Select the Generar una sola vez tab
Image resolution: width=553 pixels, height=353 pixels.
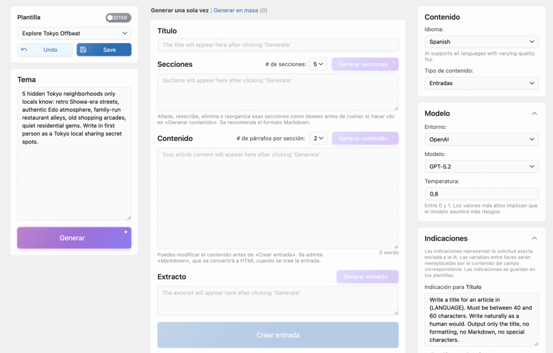point(180,10)
